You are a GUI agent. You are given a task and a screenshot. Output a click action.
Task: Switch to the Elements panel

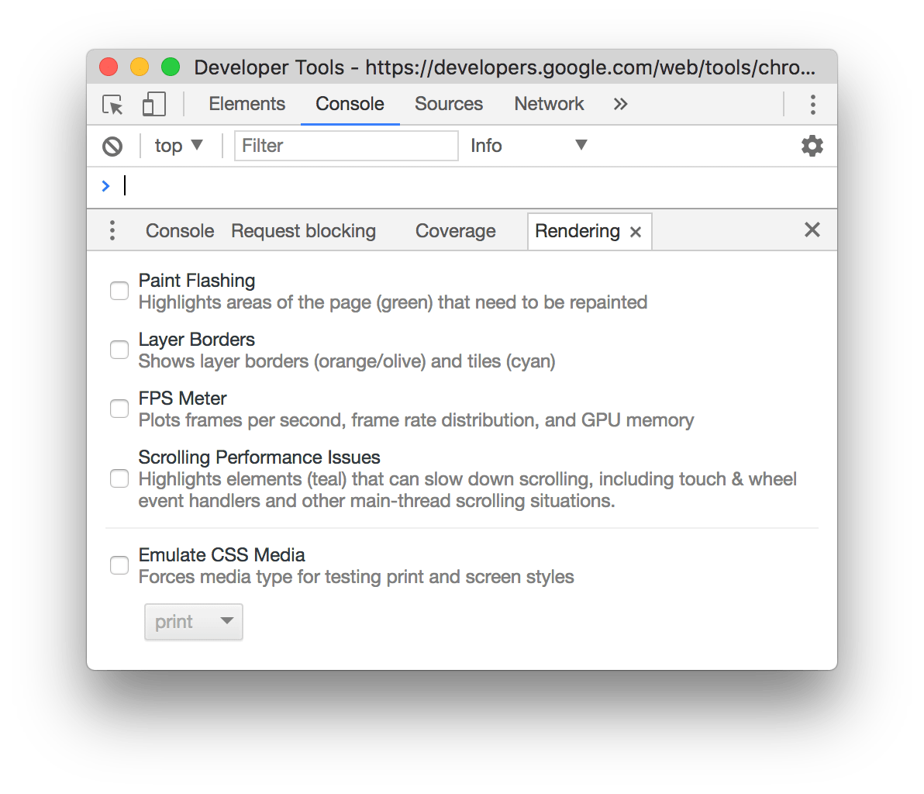coord(247,104)
